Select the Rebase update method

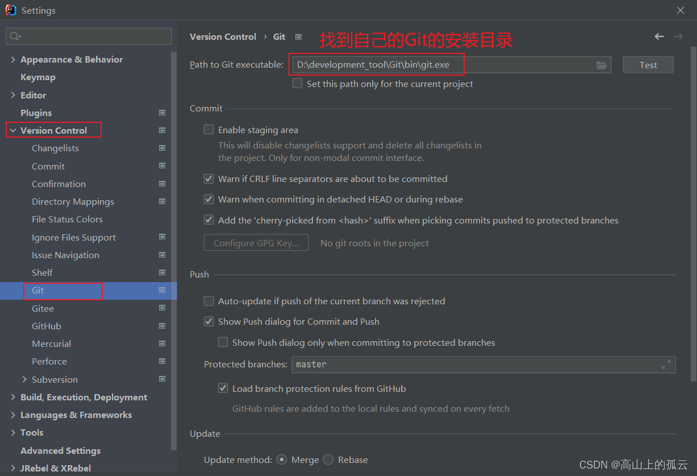pyautogui.click(x=328, y=460)
